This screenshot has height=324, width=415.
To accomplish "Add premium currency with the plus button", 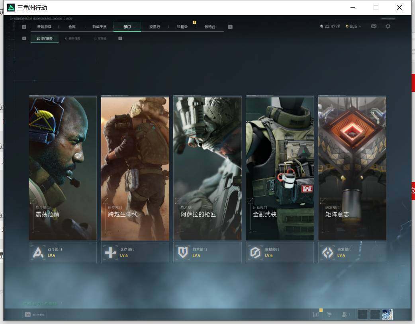I will tap(360, 26).
